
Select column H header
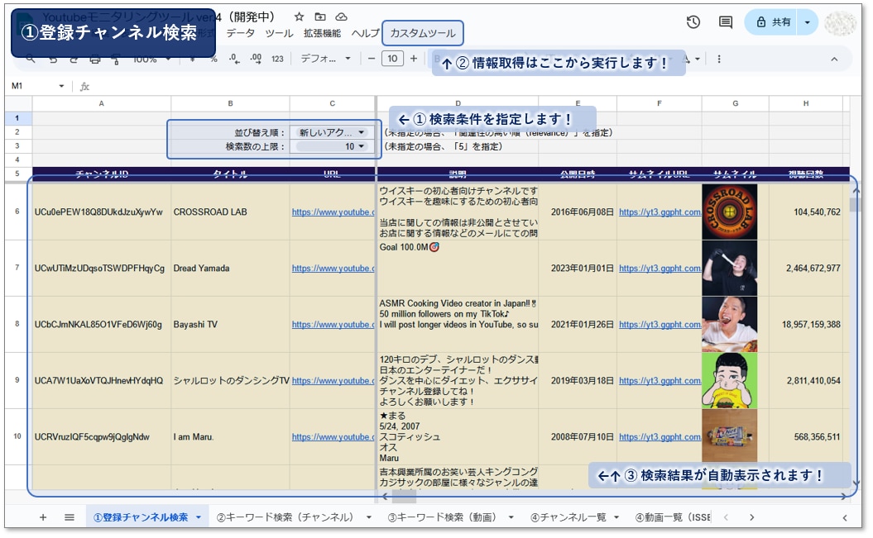(x=806, y=103)
